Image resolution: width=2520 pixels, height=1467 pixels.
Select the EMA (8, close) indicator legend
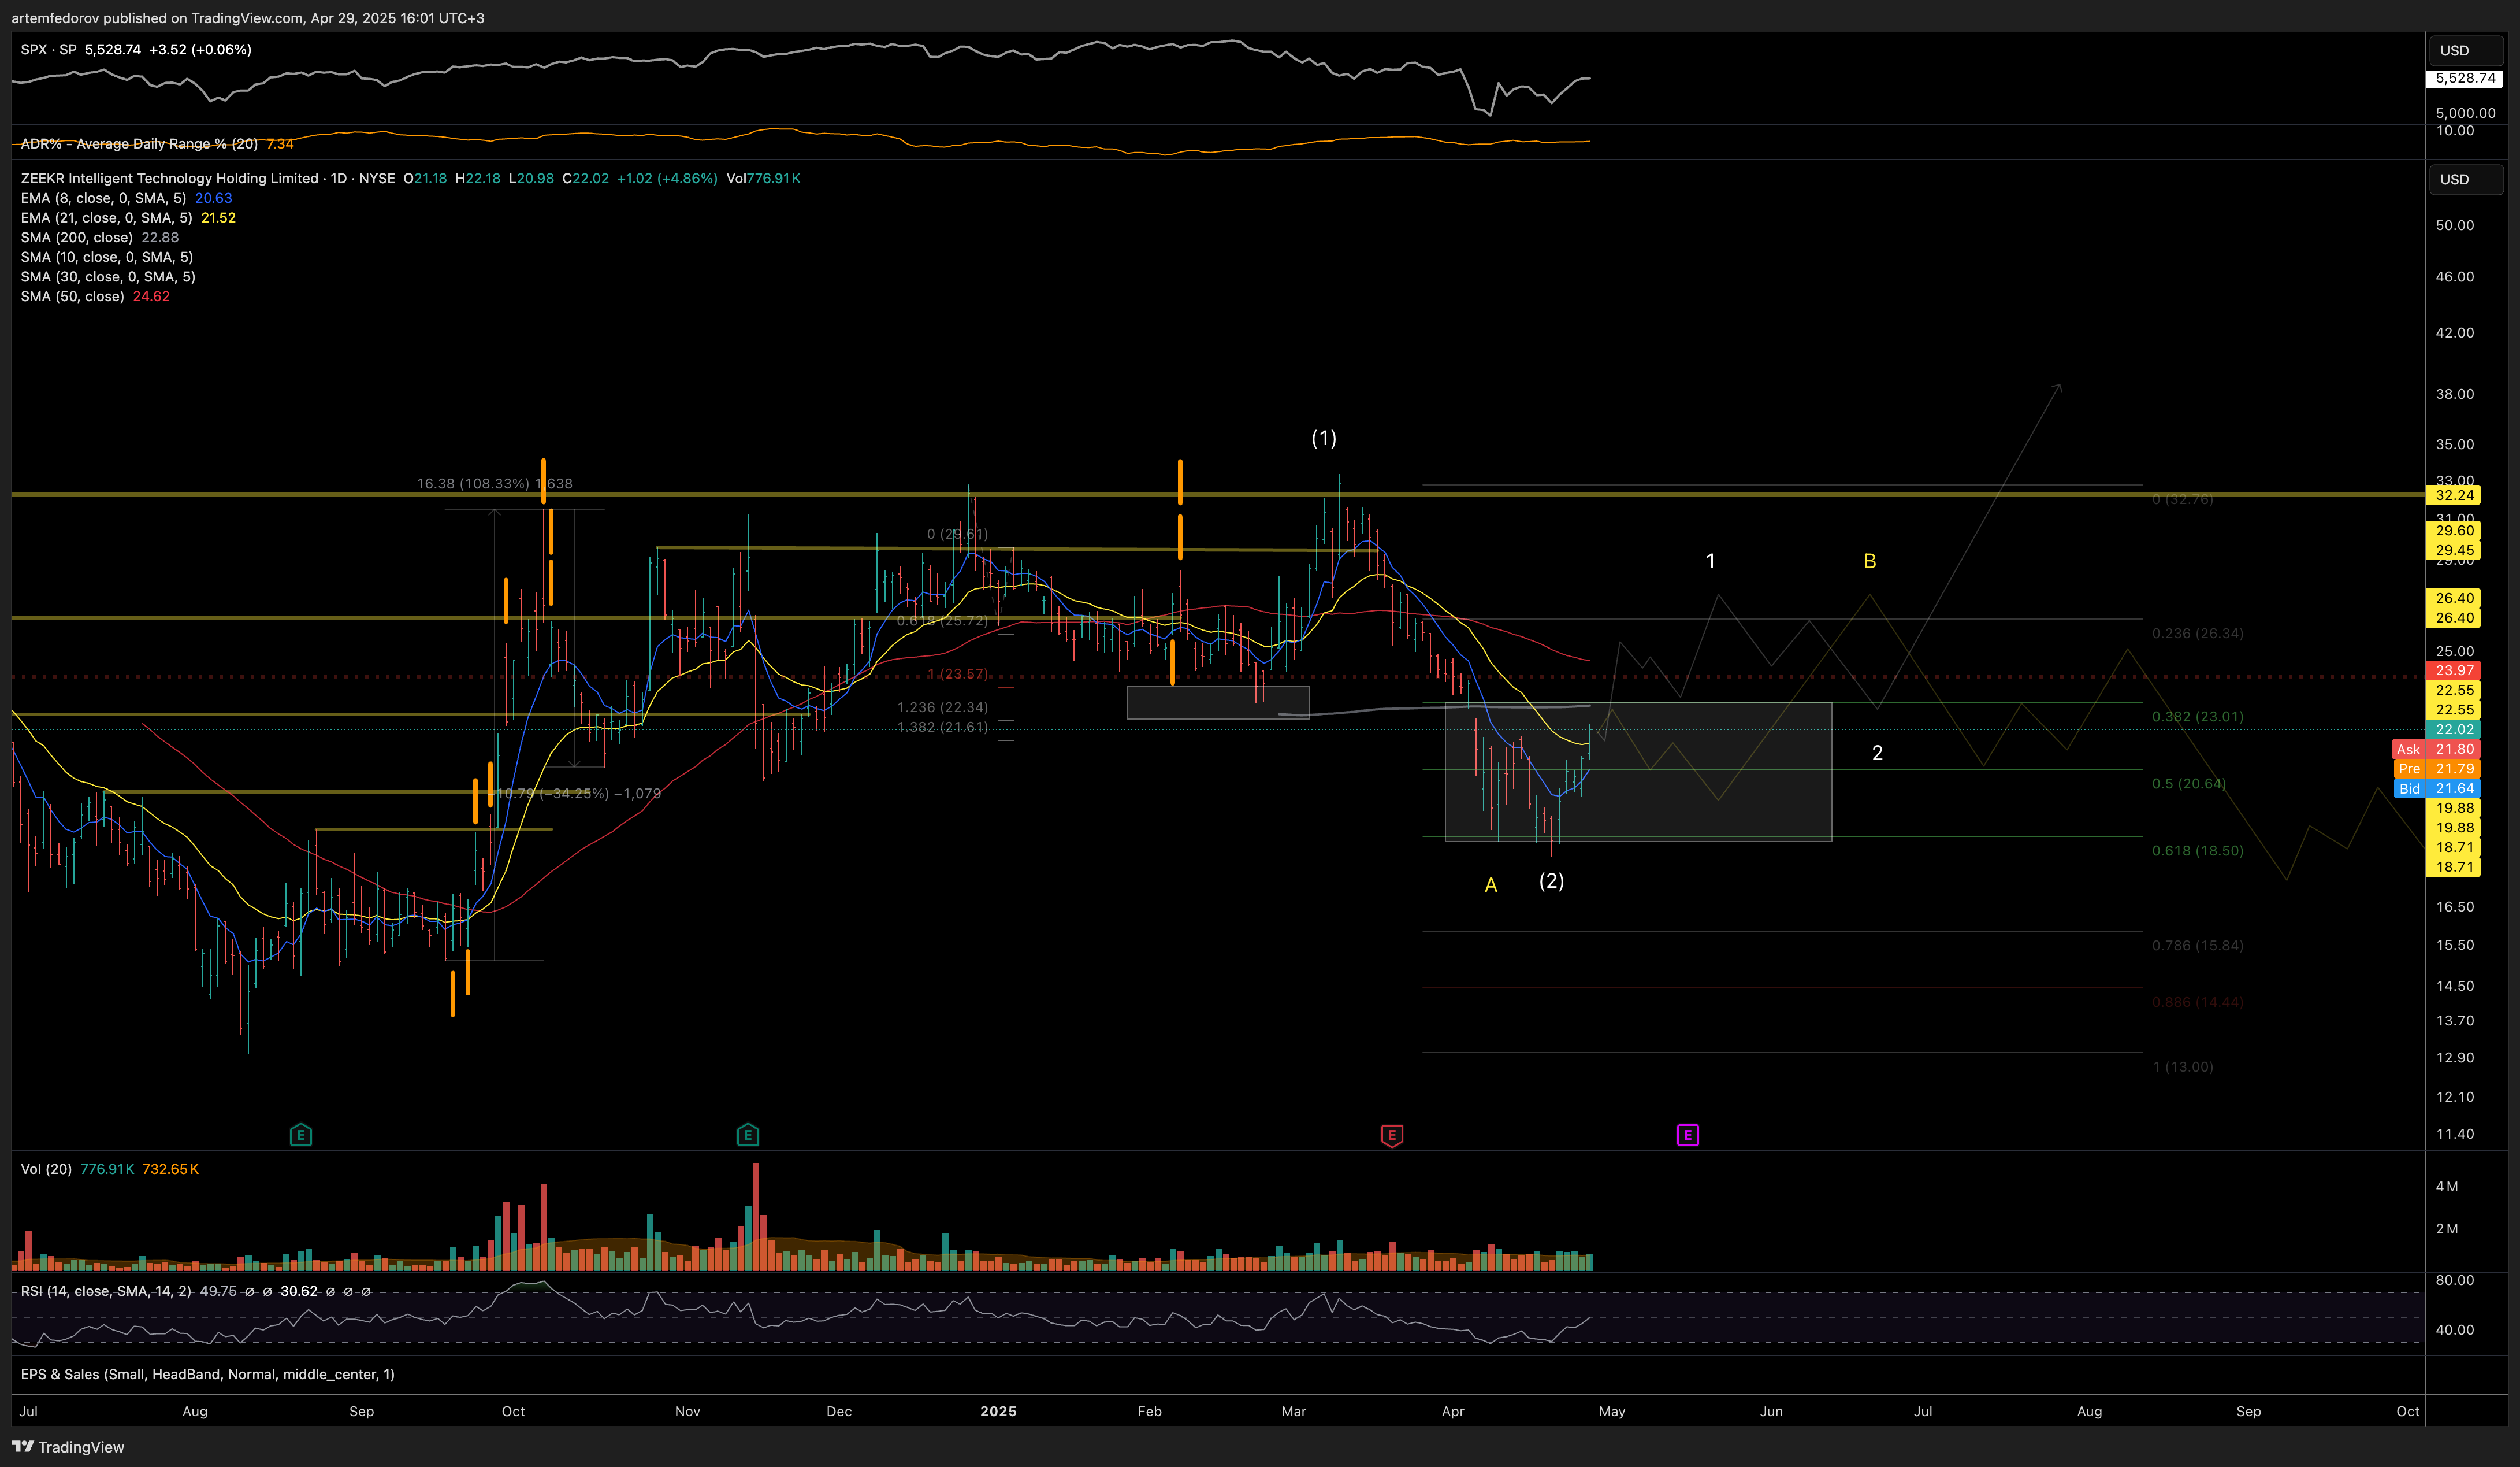pyautogui.click(x=103, y=198)
